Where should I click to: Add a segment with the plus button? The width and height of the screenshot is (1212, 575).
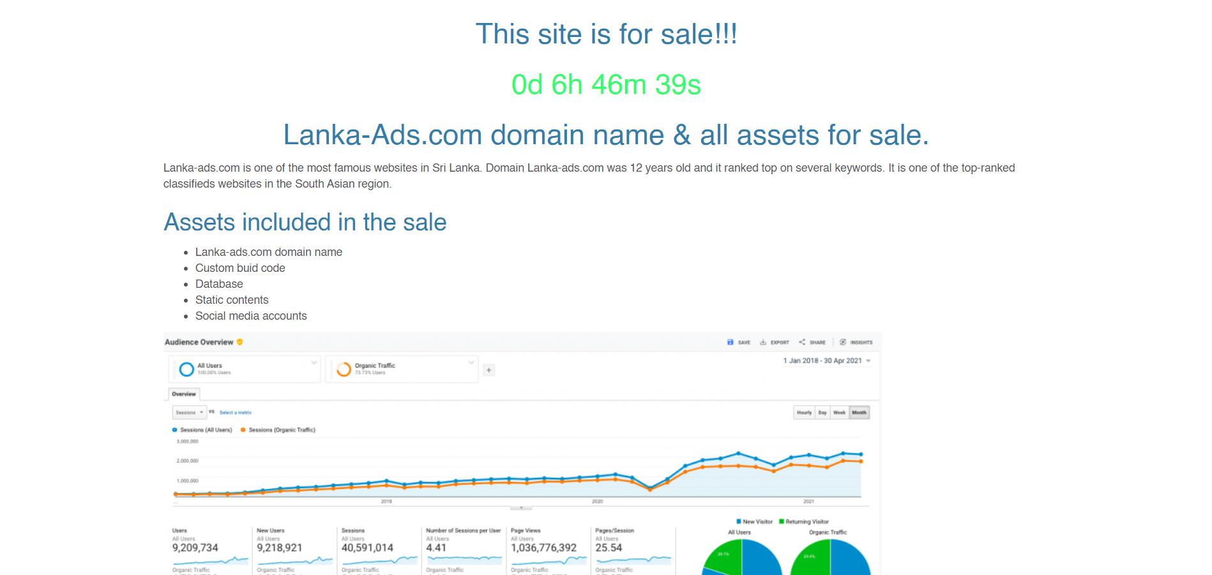tap(489, 370)
